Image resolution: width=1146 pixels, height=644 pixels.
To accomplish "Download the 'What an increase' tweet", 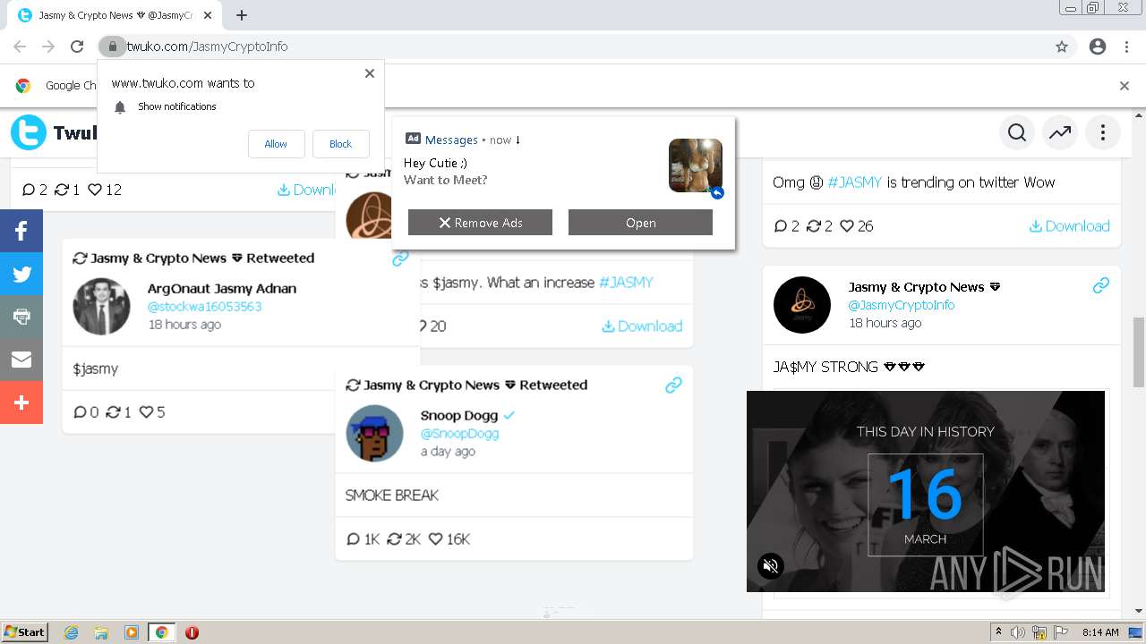I will pyautogui.click(x=642, y=326).
